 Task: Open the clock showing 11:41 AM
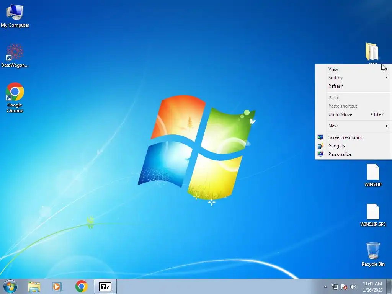click(x=372, y=287)
